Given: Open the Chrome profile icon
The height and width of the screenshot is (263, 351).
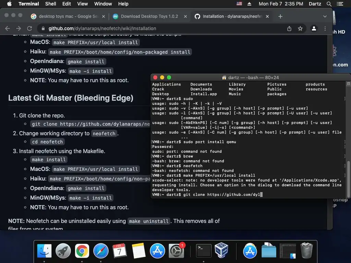Looking at the screenshot, I should 314,28.
